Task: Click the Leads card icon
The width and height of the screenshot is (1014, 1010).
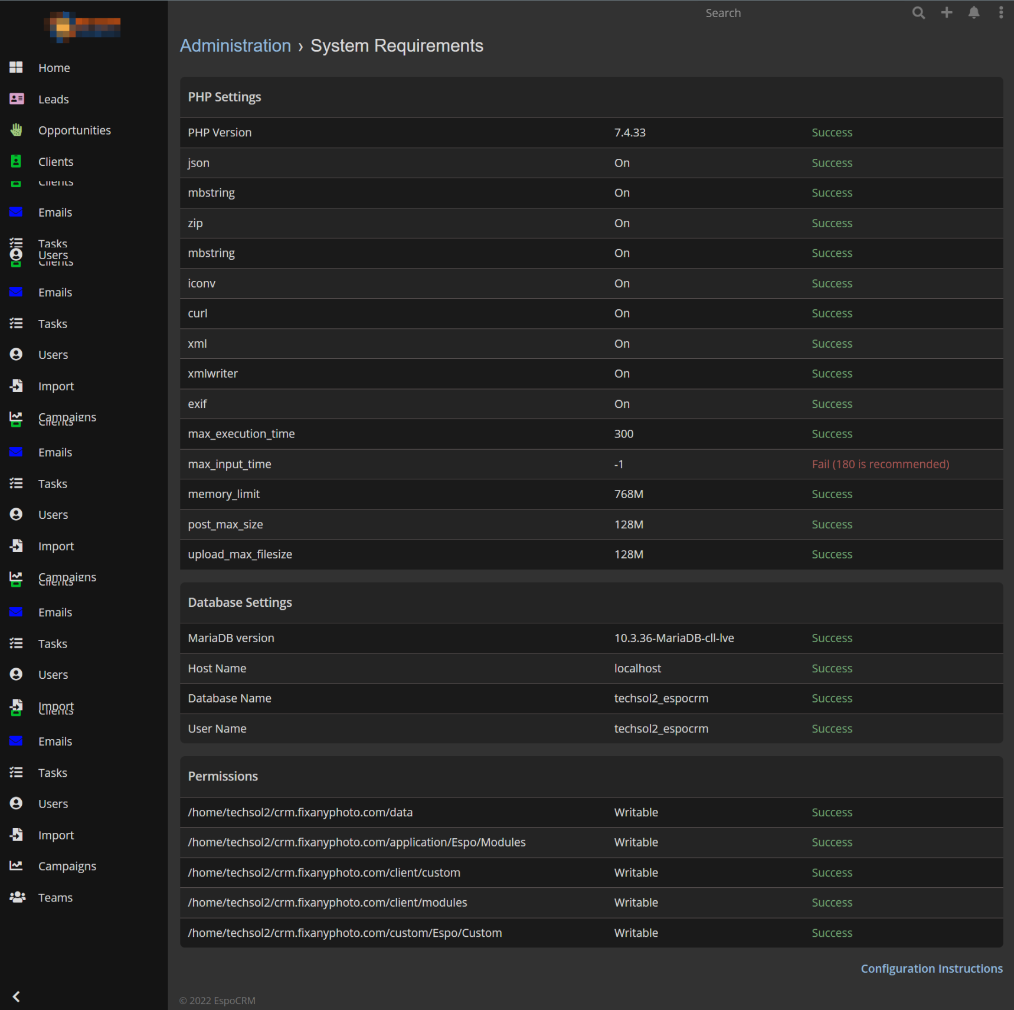Action: [x=17, y=99]
